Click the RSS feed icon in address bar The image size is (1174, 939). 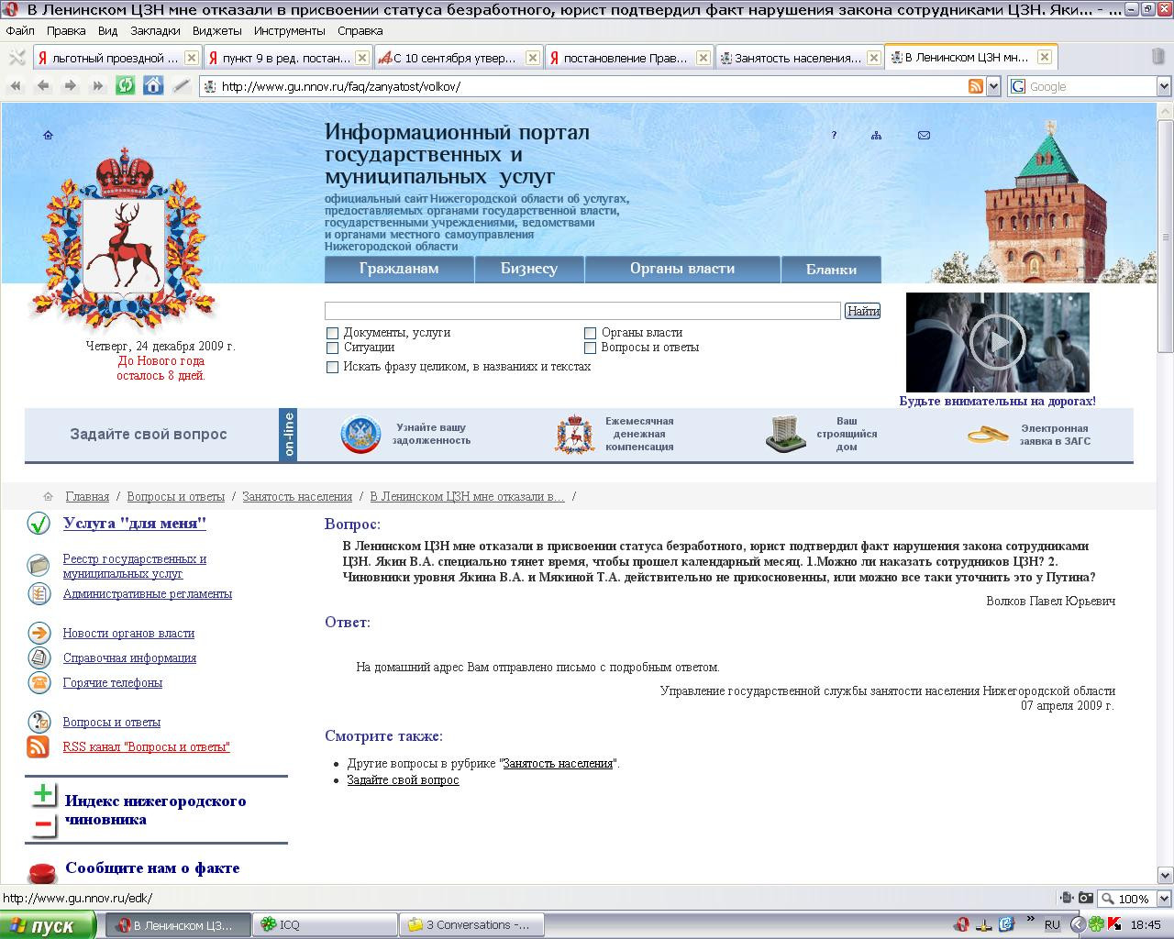click(976, 86)
